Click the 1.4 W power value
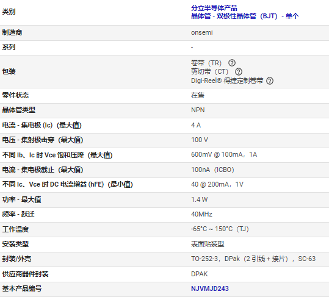This screenshot has width=329, height=297. pos(199,199)
